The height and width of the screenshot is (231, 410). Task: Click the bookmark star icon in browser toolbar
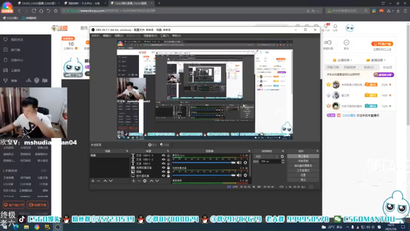[56, 11]
